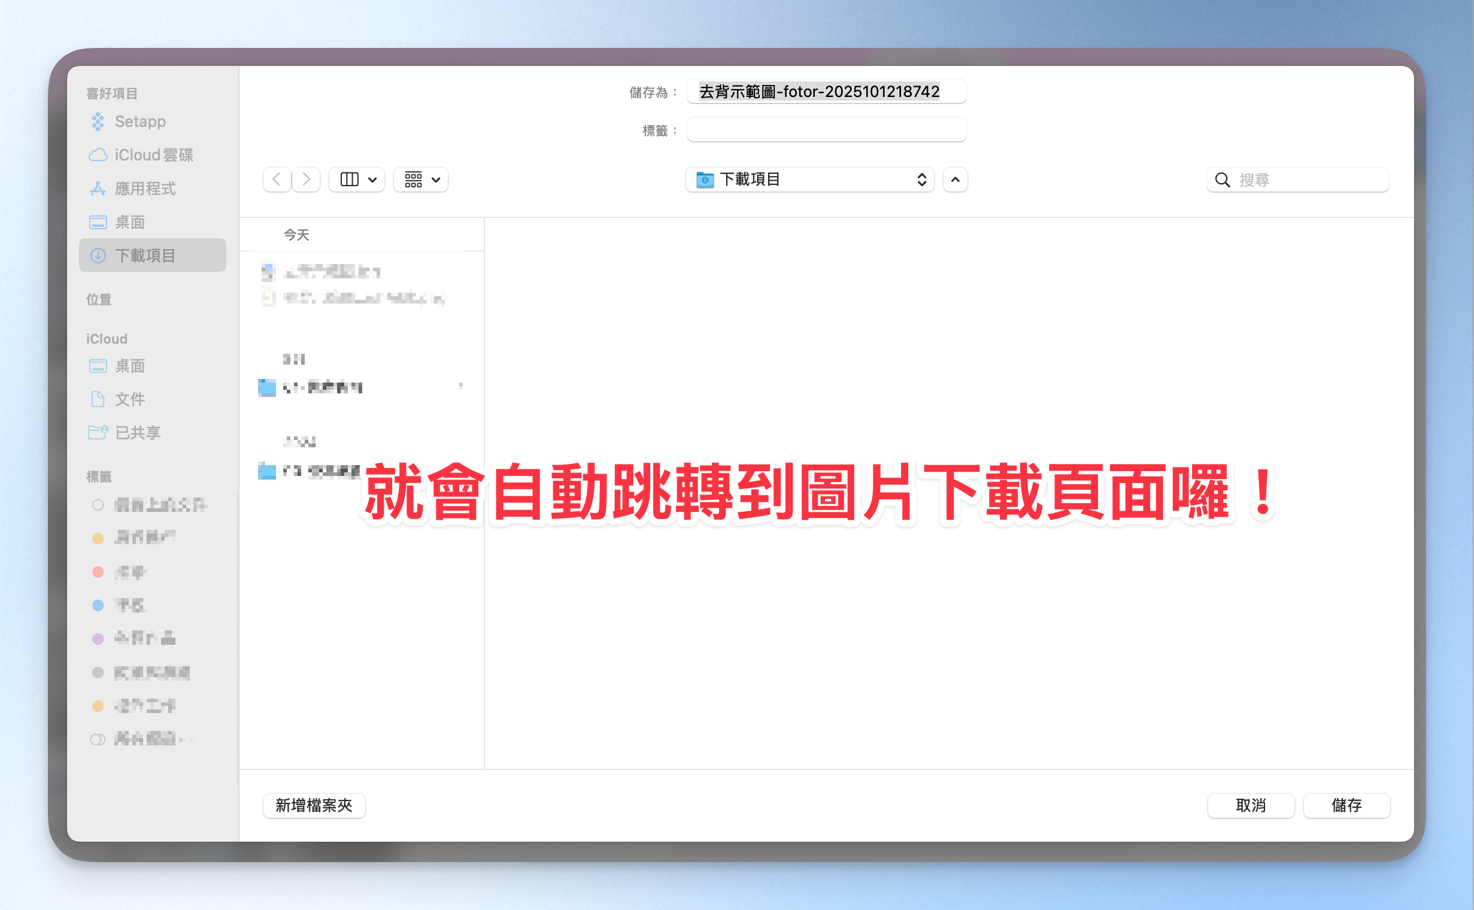Click the forward navigation arrow
1474x910 pixels.
point(306,180)
